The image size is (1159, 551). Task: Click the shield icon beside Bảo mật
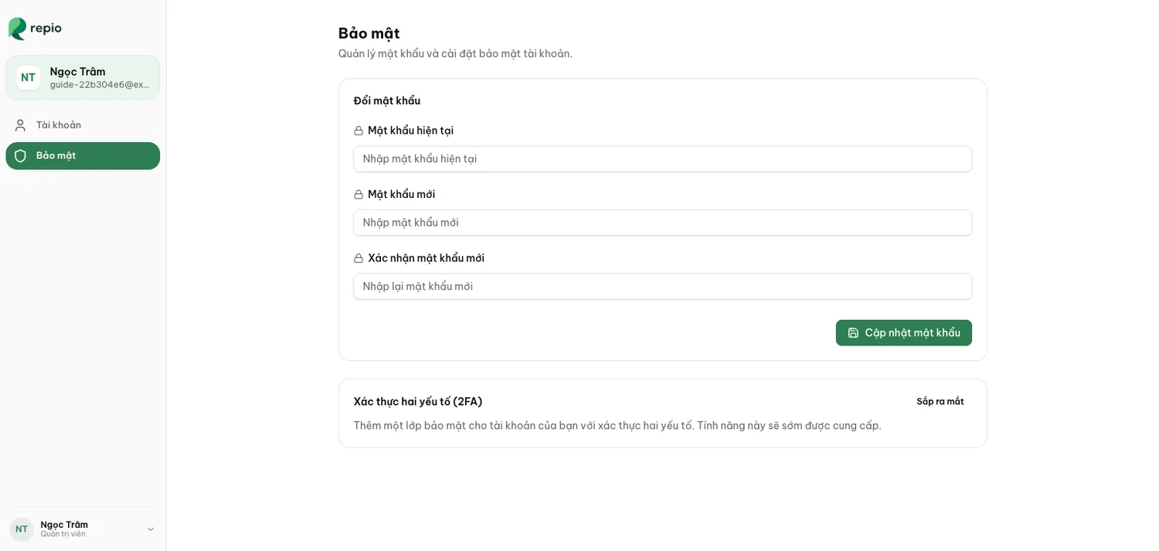tap(20, 156)
